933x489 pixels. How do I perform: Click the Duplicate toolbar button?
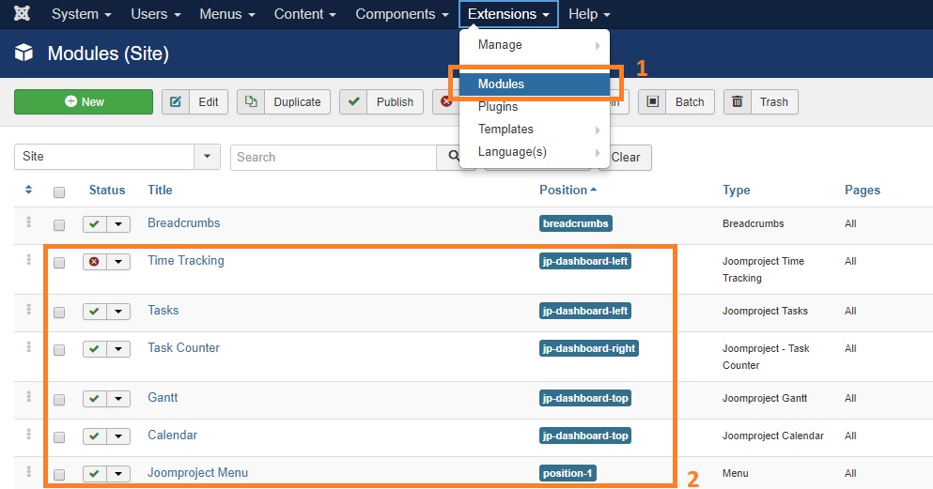coord(283,101)
